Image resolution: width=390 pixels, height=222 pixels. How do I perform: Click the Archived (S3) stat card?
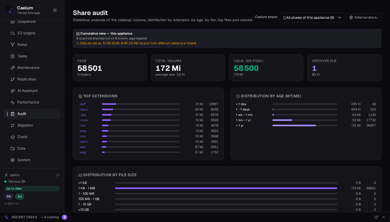click(344, 68)
